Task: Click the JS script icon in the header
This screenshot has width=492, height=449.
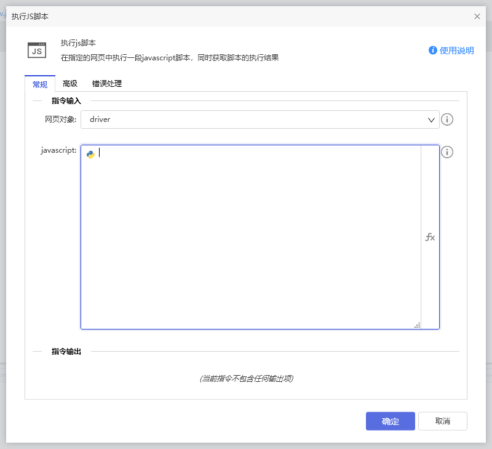Action: tap(37, 50)
